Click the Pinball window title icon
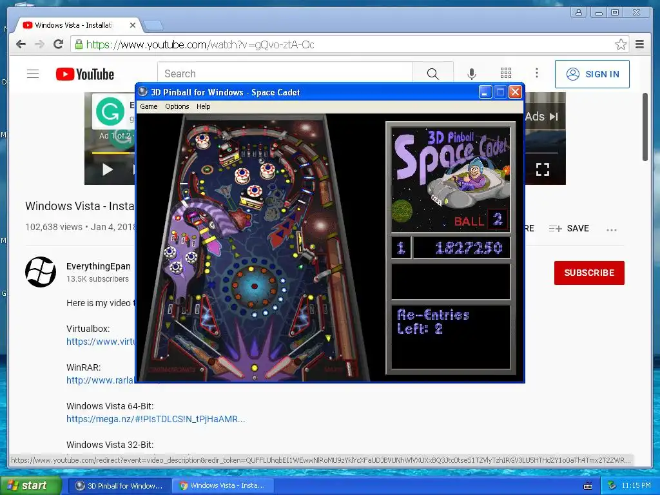660x495 pixels. click(143, 92)
